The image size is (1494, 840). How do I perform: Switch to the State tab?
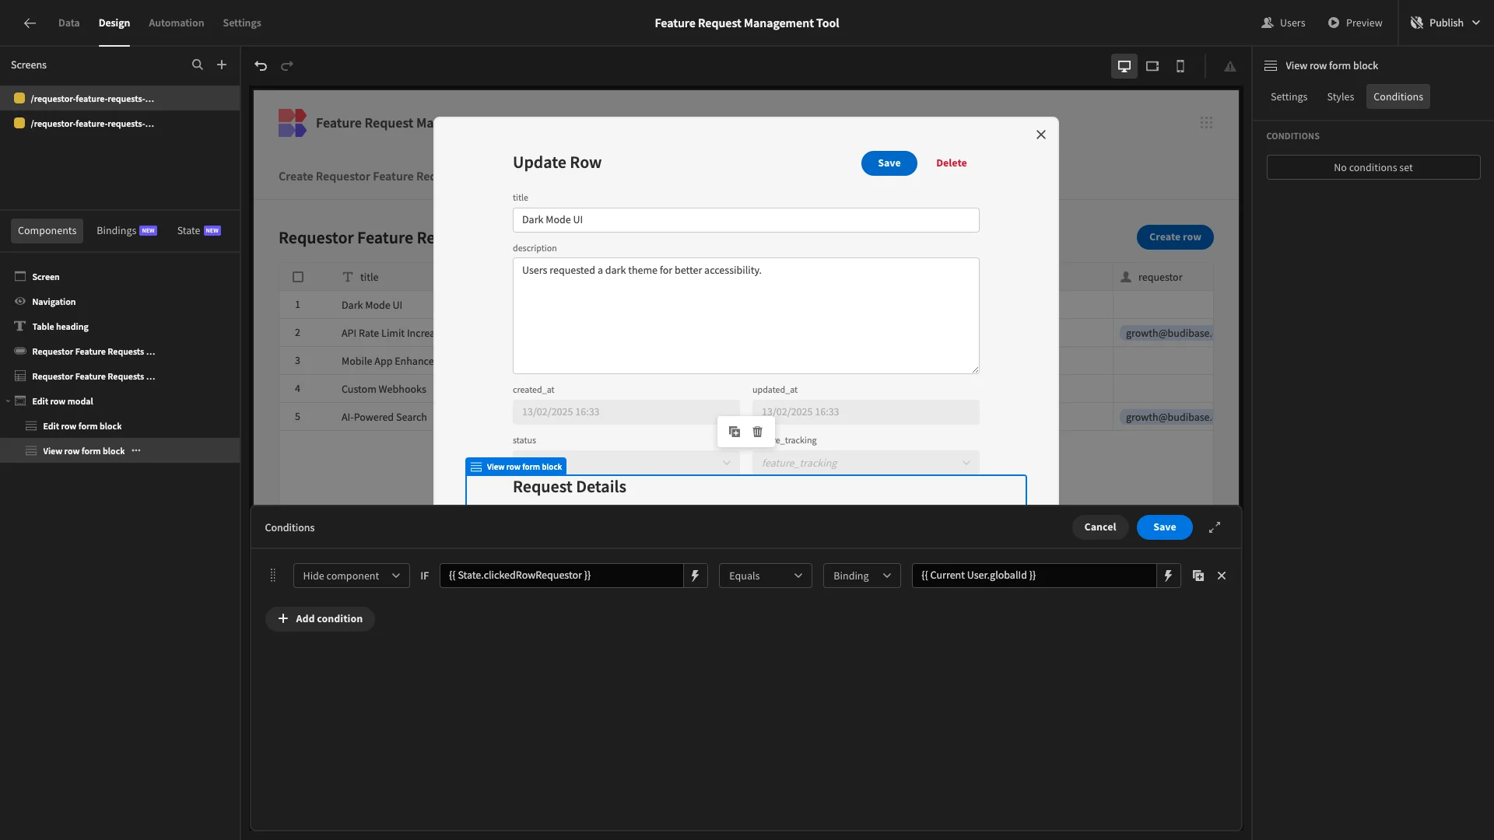tap(198, 230)
